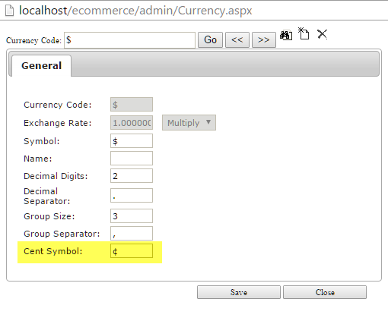Click the Multiply dropdown arrow
The image size is (388, 324).
(208, 122)
